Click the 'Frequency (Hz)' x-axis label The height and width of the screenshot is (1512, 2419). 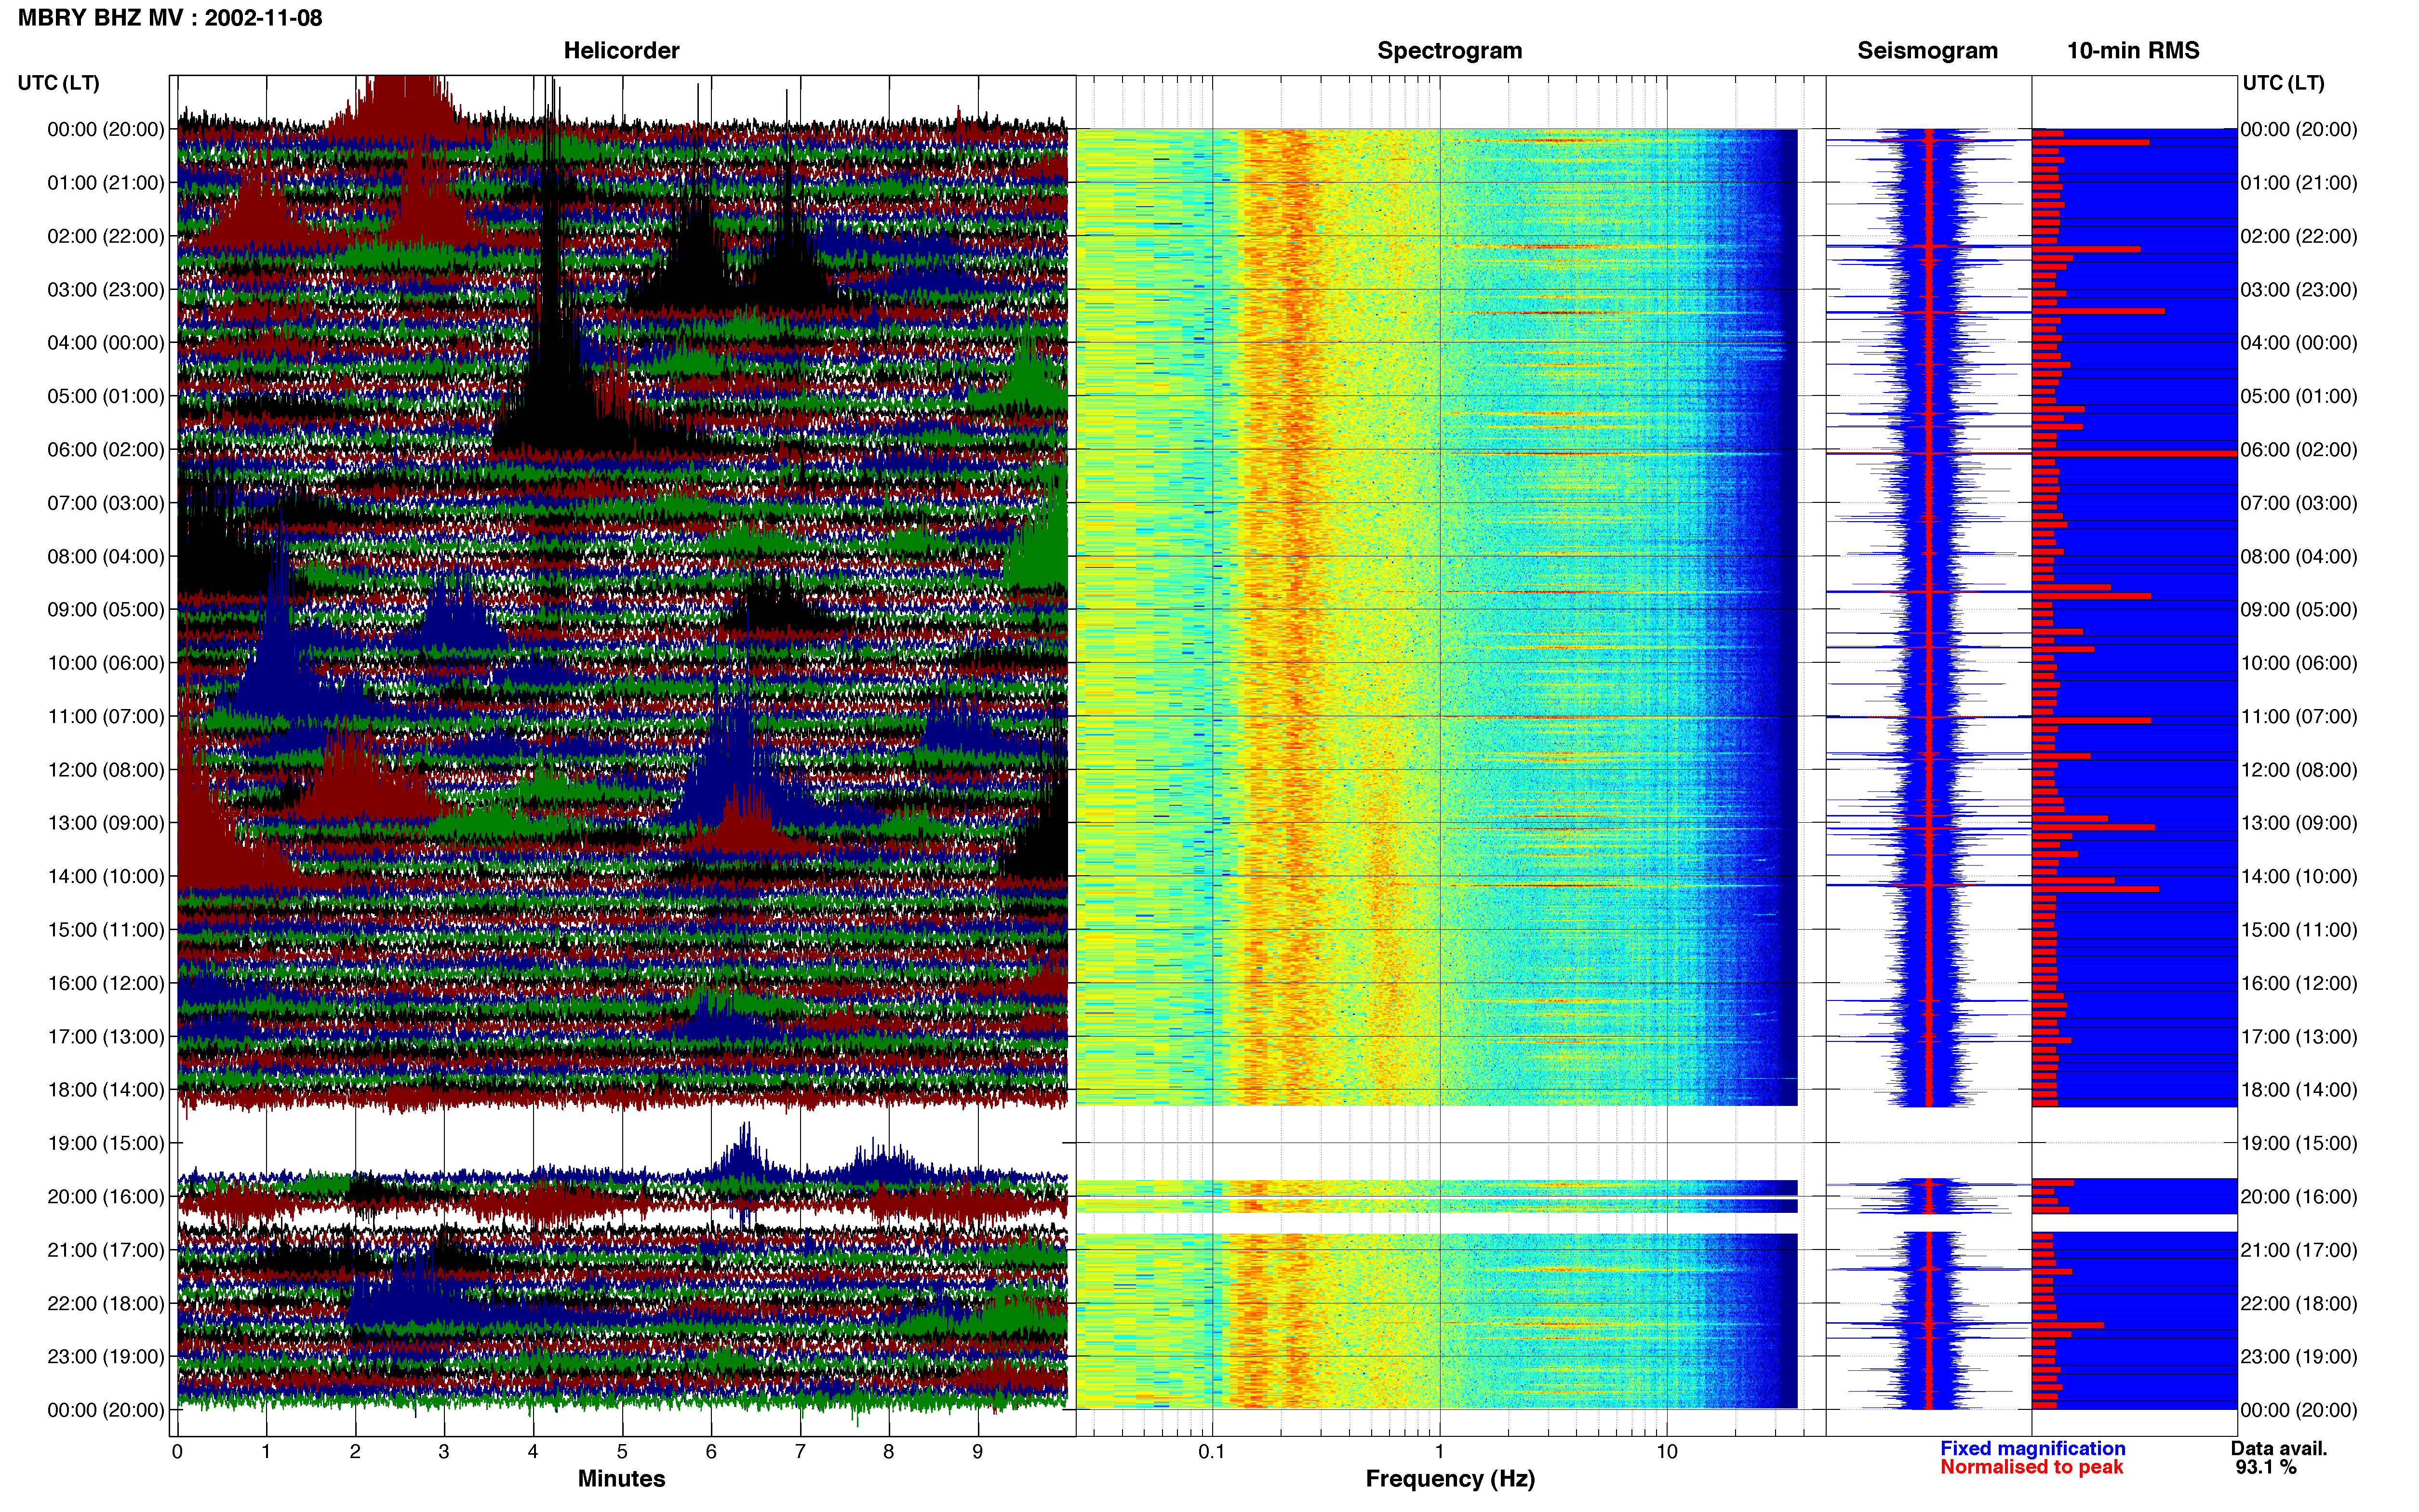1450,1478
